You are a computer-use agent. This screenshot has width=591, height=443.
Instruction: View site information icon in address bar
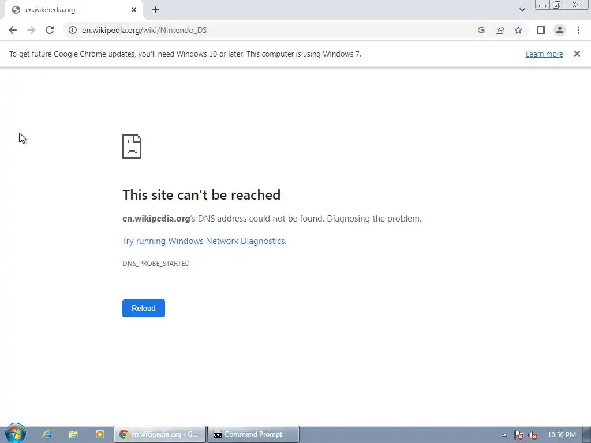coord(73,30)
